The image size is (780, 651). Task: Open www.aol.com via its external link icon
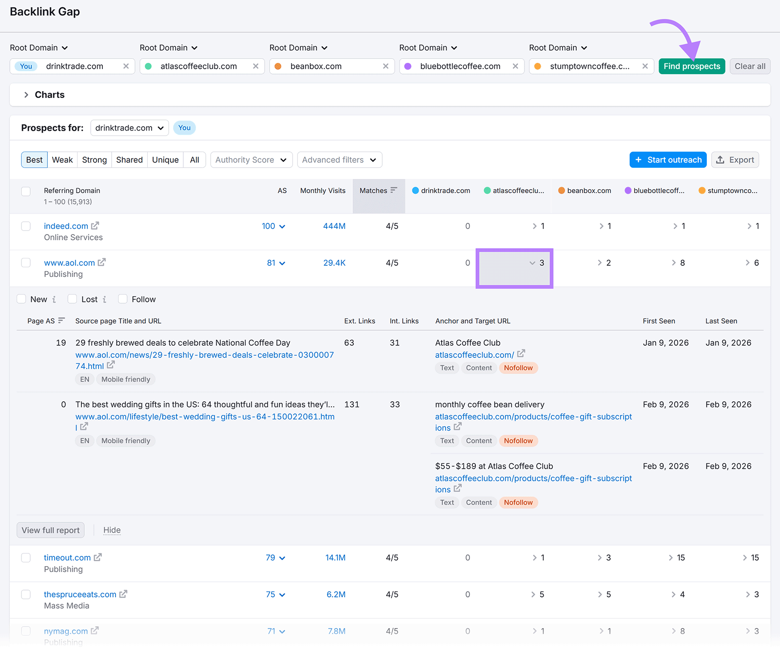(102, 262)
